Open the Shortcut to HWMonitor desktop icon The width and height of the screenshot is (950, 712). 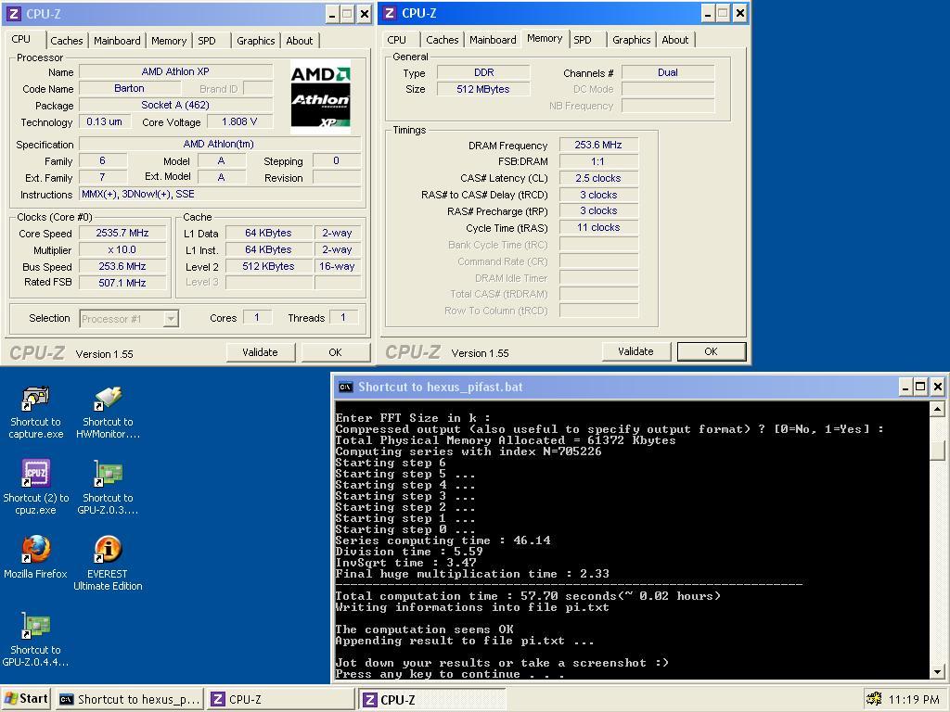(x=108, y=412)
